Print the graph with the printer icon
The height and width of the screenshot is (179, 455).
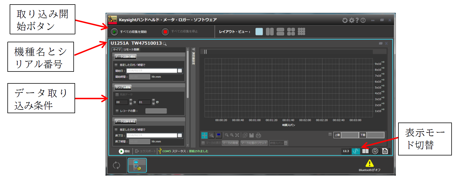[x=258, y=135]
